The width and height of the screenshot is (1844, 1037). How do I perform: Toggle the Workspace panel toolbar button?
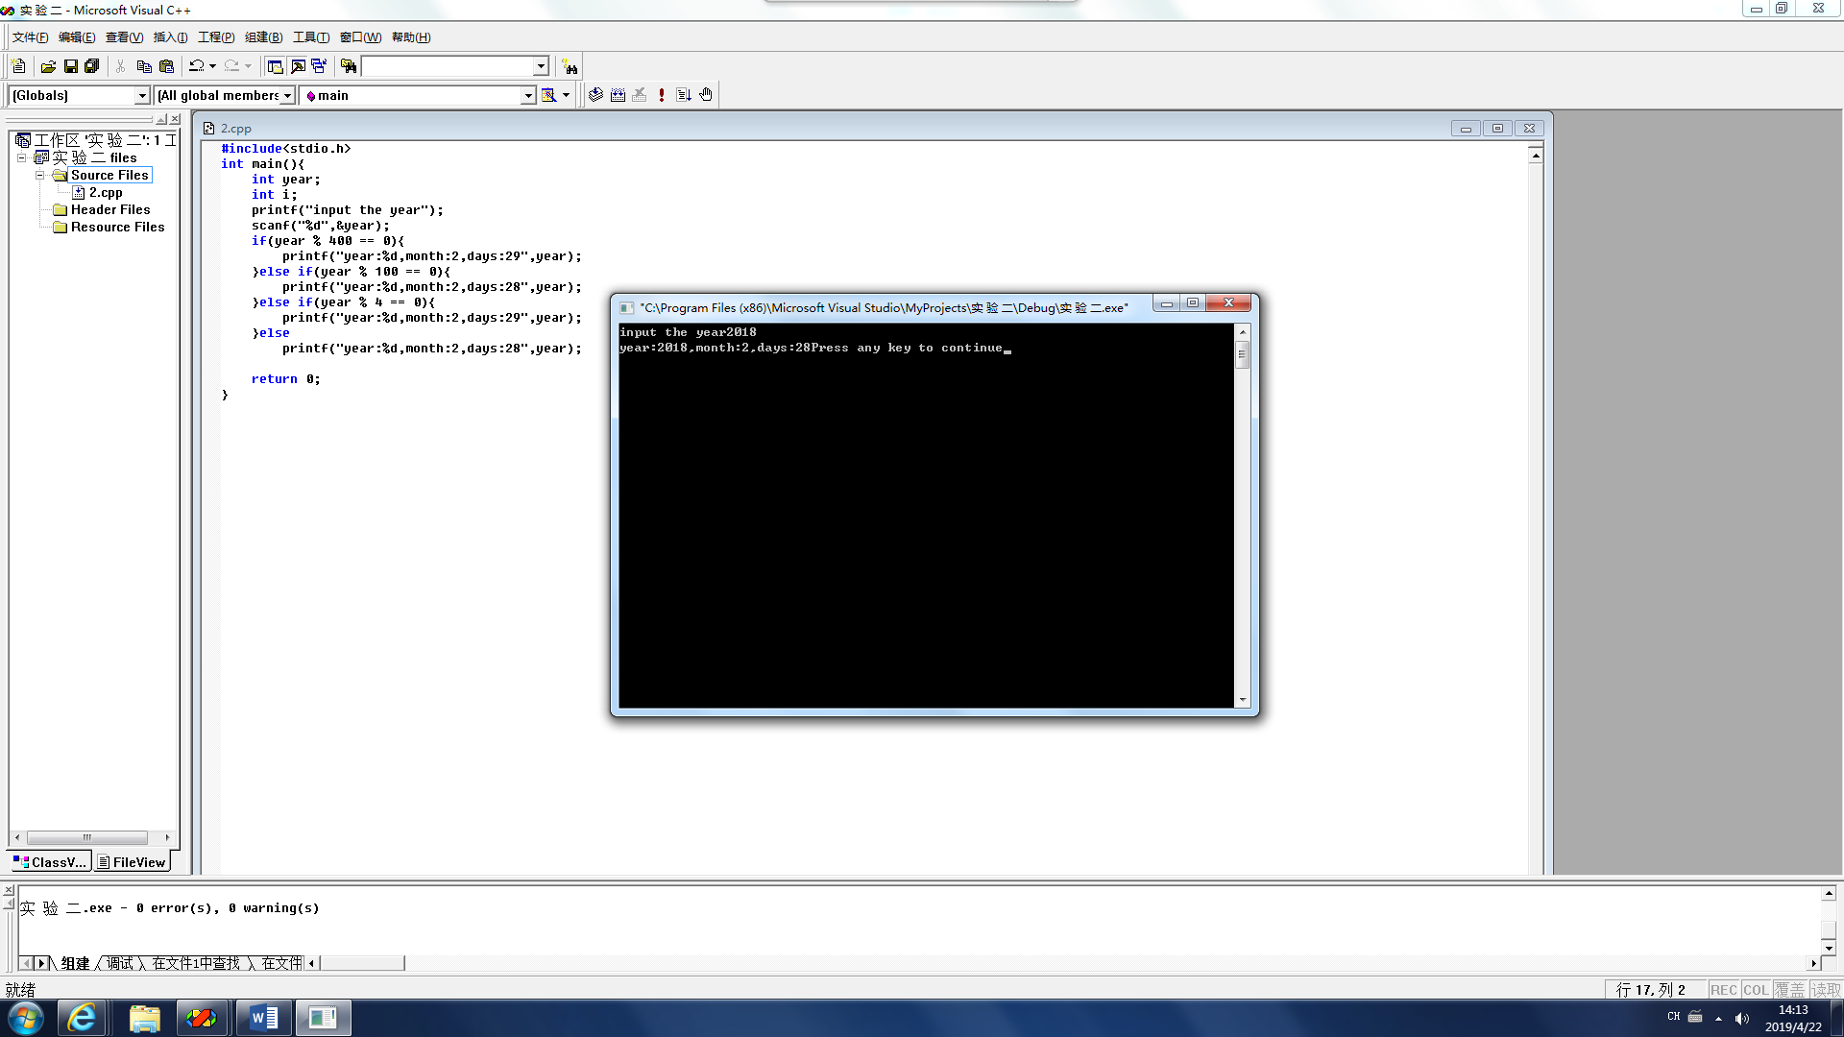pyautogui.click(x=275, y=66)
